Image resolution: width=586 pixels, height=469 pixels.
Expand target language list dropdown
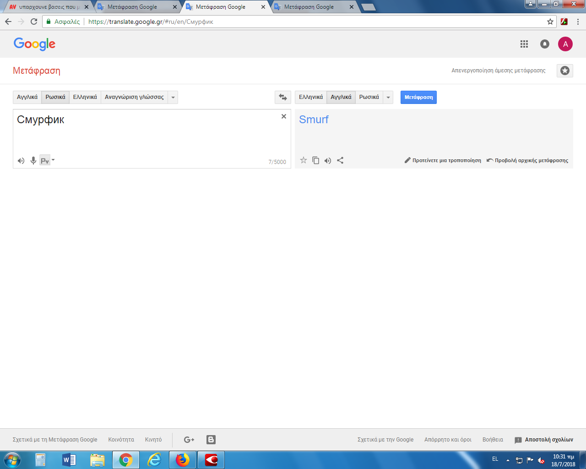pos(388,97)
